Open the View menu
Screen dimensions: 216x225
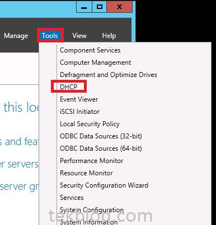[79, 35]
